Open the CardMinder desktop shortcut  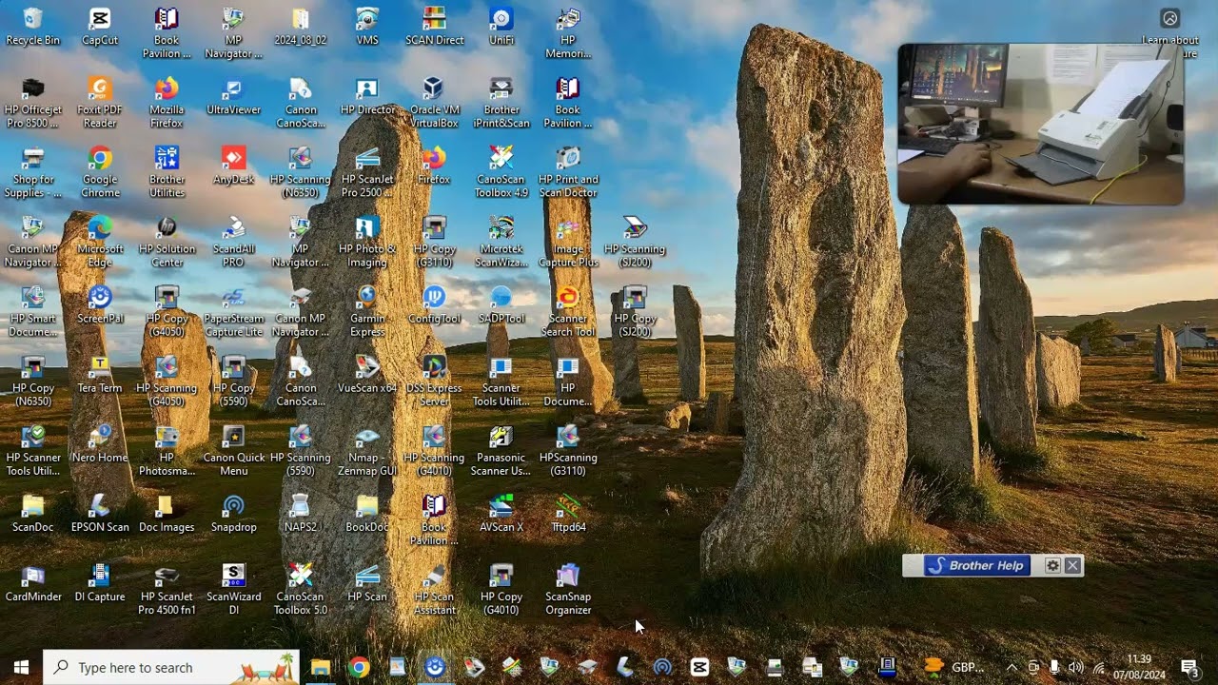(x=32, y=582)
